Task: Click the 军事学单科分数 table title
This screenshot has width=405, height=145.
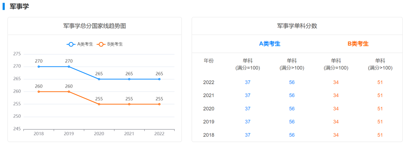Action: pyautogui.click(x=297, y=26)
